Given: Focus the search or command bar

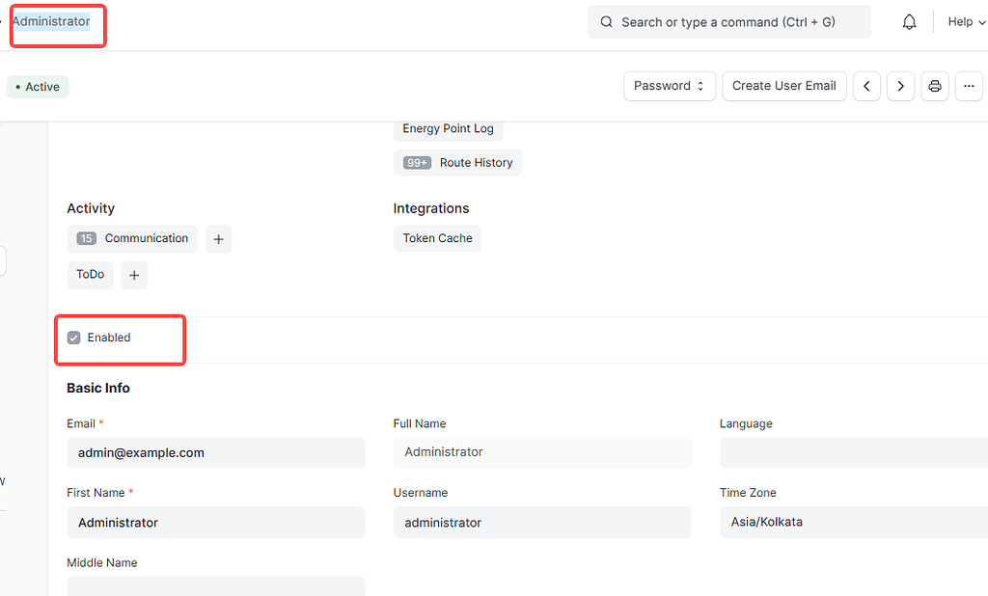Looking at the screenshot, I should pos(729,22).
